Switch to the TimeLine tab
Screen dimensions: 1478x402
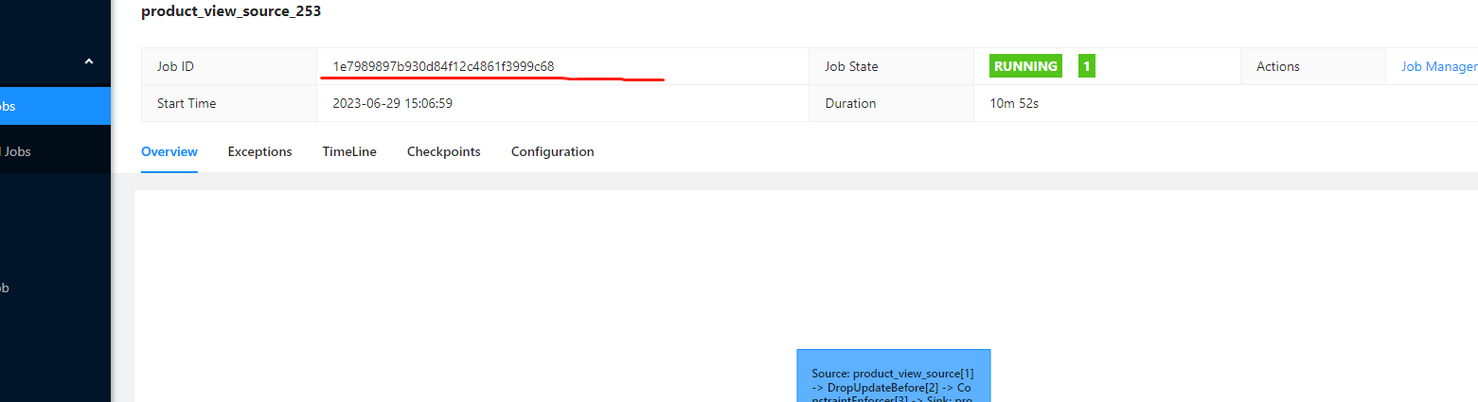(x=349, y=151)
